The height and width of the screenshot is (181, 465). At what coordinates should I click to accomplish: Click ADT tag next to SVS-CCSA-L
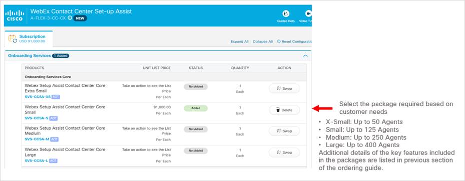pyautogui.click(x=53, y=161)
